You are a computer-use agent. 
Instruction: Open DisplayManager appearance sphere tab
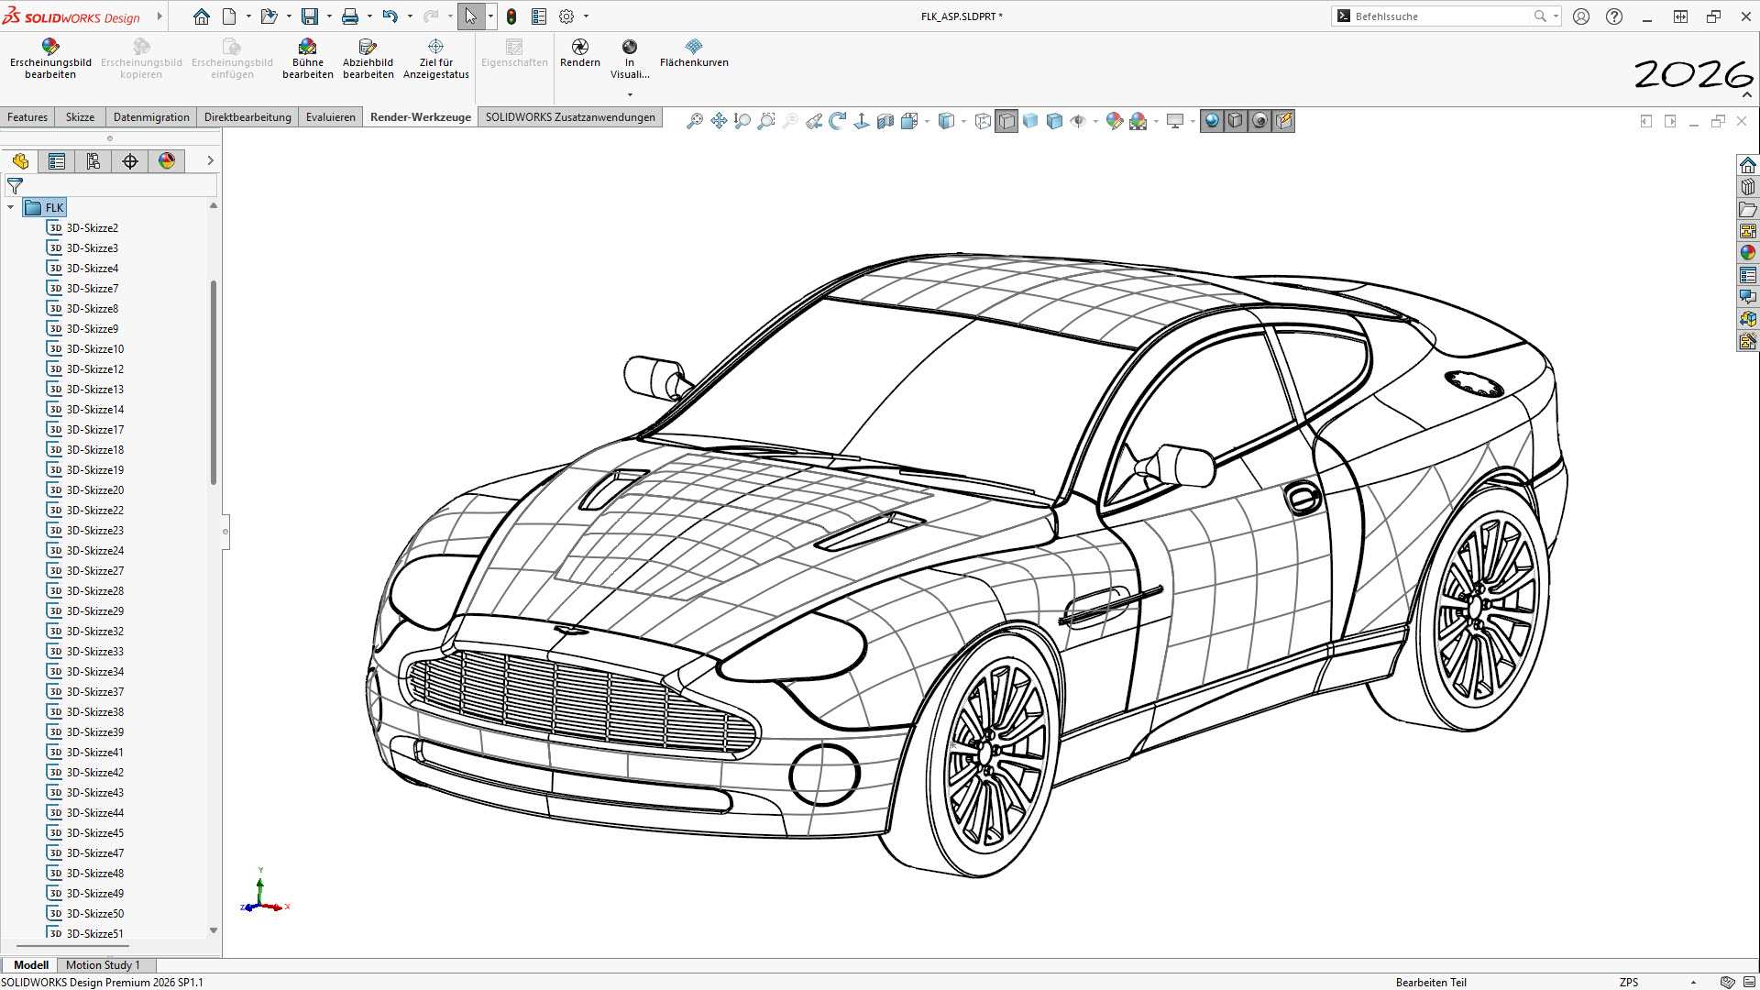tap(167, 161)
